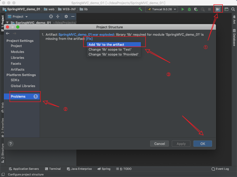237x177 pixels.
Task: Click locate/scroll from source target icon
Action: 51,17
